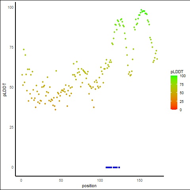190x190 pixels.
Task: Click the pLDDT color gradient legend bar
Action: tap(174, 93)
